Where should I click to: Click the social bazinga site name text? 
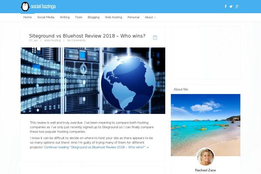click(43, 7)
